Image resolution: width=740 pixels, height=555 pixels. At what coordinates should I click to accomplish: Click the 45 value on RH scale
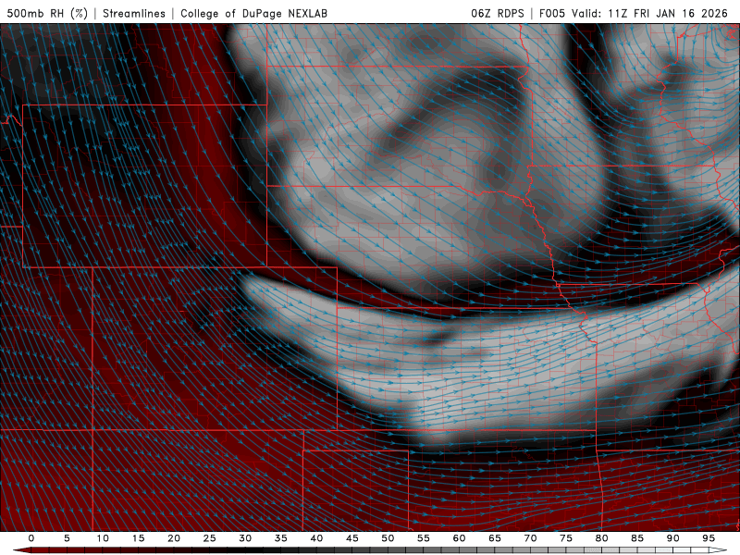(x=352, y=538)
